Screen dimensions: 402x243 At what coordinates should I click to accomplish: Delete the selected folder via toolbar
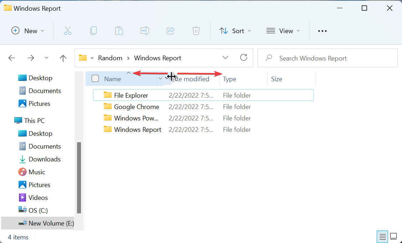[x=196, y=31]
